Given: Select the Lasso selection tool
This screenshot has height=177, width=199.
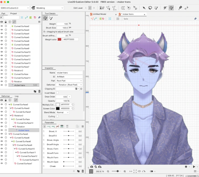Looking at the screenshot, I should point(150,8).
